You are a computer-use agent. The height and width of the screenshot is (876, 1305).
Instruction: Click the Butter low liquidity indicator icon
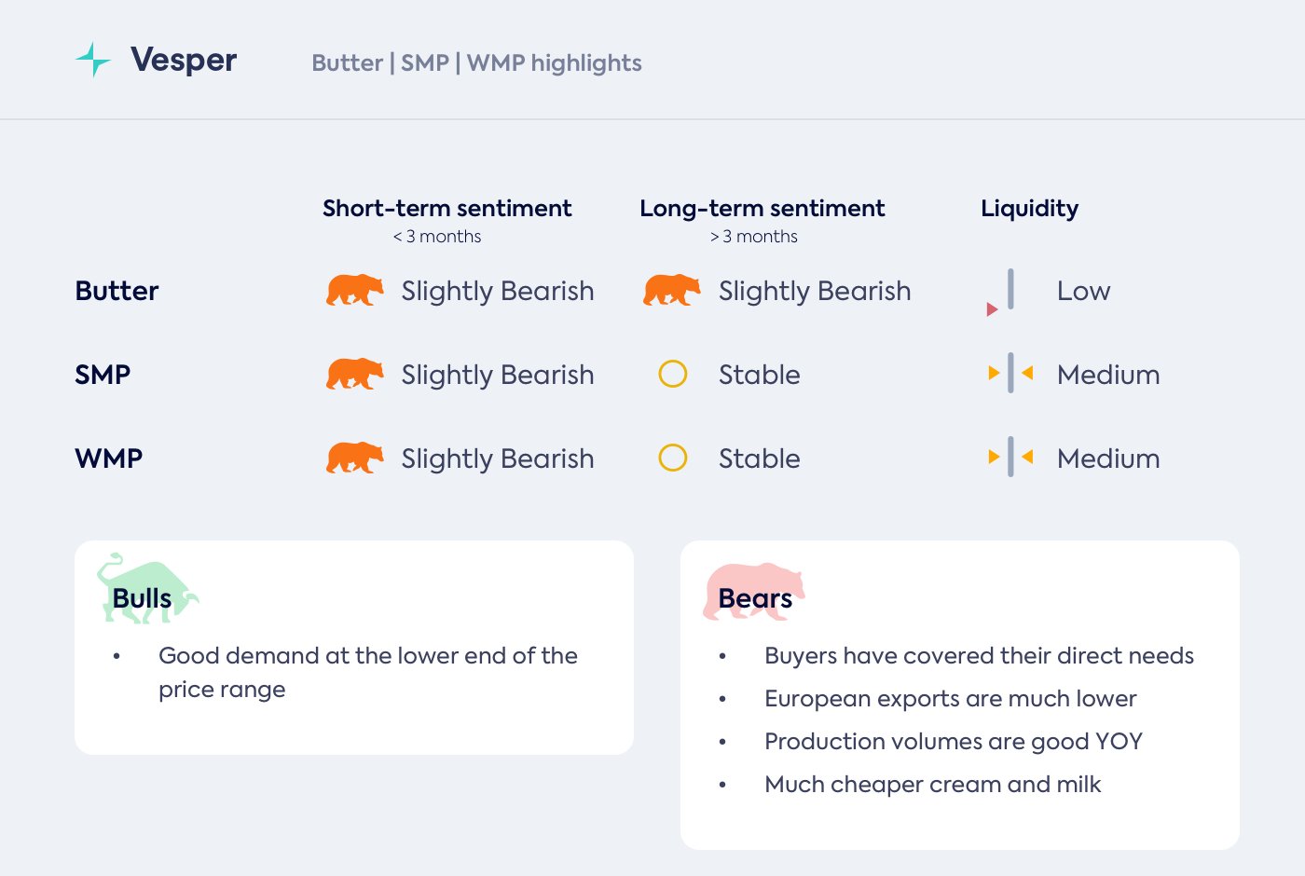pos(1003,293)
